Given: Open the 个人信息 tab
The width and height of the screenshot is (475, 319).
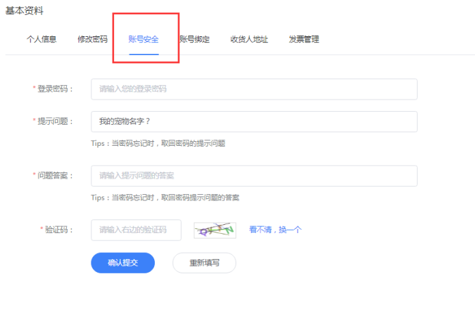Looking at the screenshot, I should [42, 40].
